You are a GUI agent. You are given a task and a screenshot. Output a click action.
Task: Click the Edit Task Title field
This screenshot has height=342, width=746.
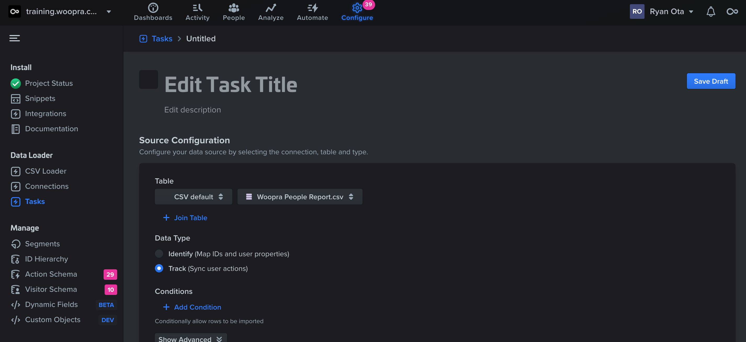coord(231,84)
